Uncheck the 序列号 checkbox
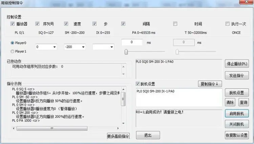254x144 pixels. click(x=37, y=24)
